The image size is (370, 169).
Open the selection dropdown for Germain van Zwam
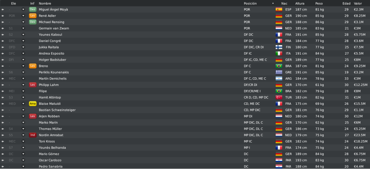[x=23, y=28]
